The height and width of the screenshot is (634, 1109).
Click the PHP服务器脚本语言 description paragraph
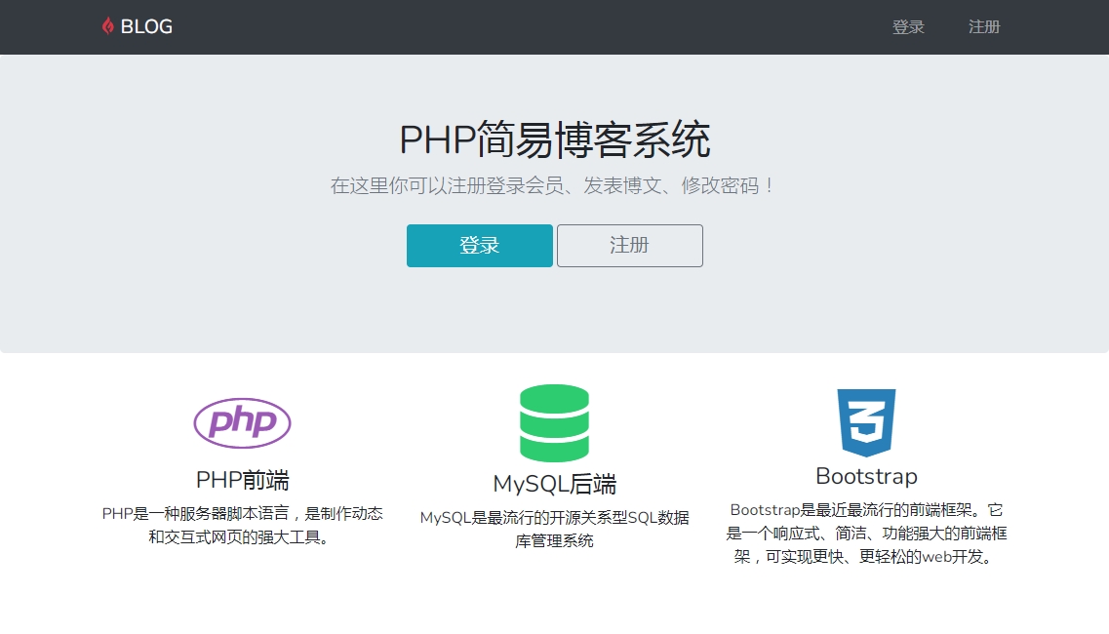(x=242, y=525)
